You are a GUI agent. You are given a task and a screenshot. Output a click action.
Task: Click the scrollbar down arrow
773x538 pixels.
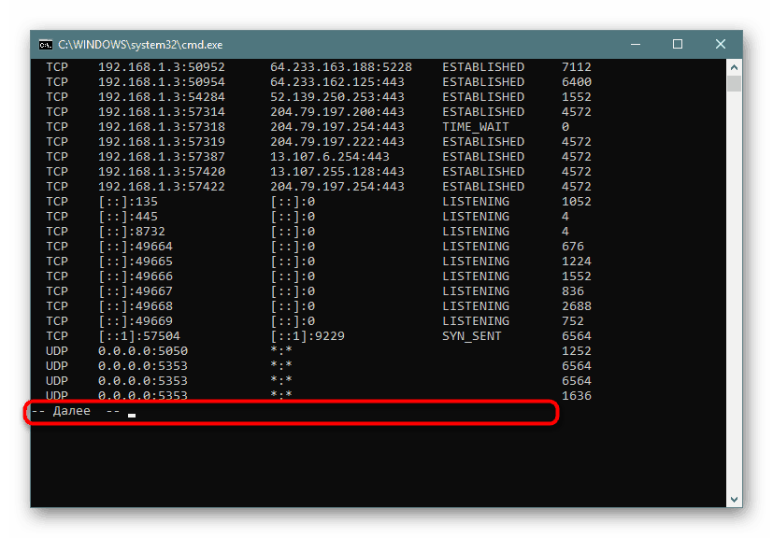pyautogui.click(x=734, y=499)
